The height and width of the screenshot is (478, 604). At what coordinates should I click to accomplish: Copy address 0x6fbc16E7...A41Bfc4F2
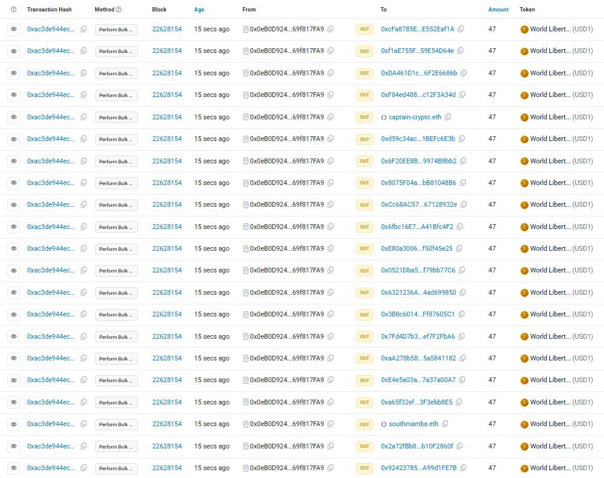[x=460, y=227]
